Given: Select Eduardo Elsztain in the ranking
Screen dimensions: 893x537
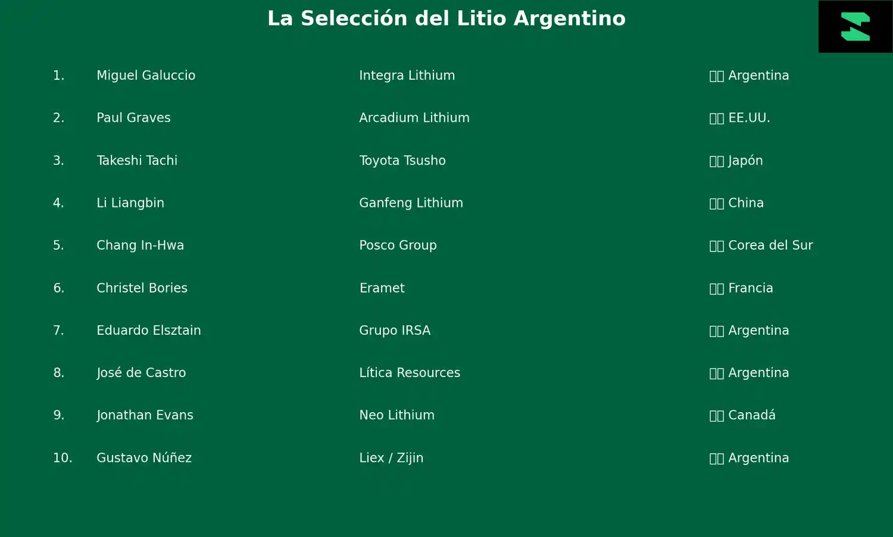Looking at the screenshot, I should [x=148, y=330].
